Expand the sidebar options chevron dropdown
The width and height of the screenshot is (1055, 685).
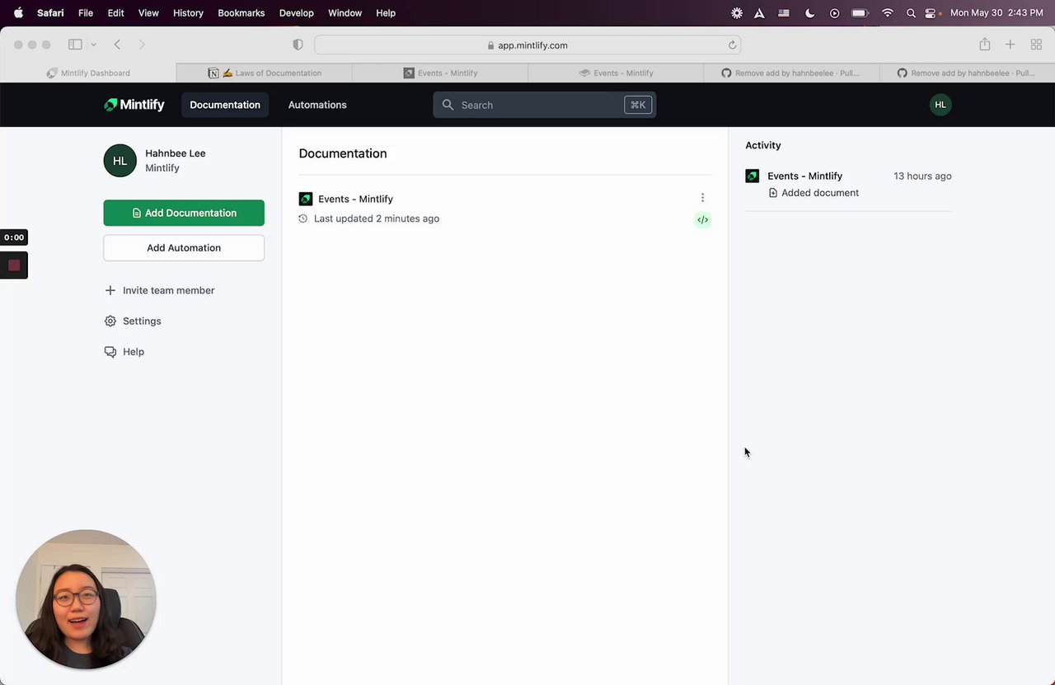93,45
